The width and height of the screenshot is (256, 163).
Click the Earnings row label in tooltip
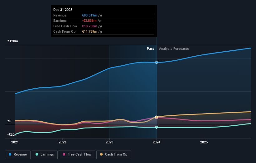tap(60, 21)
